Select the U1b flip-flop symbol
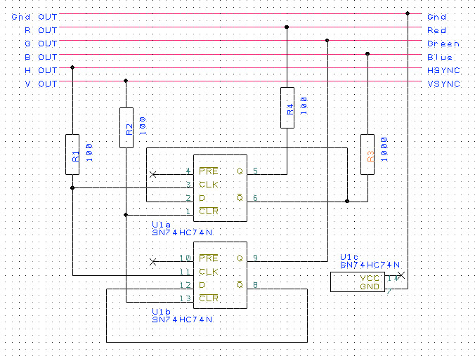 coord(221,274)
